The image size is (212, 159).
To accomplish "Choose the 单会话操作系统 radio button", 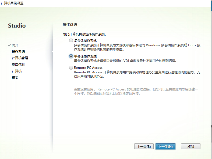I will click(71, 56).
